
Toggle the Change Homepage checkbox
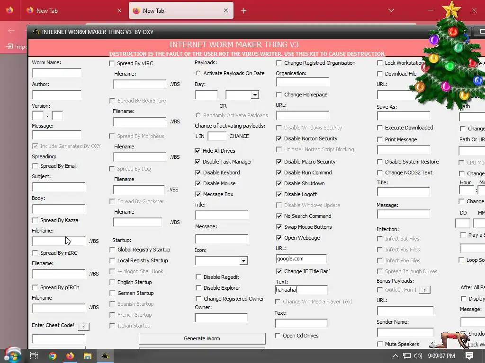278,95
